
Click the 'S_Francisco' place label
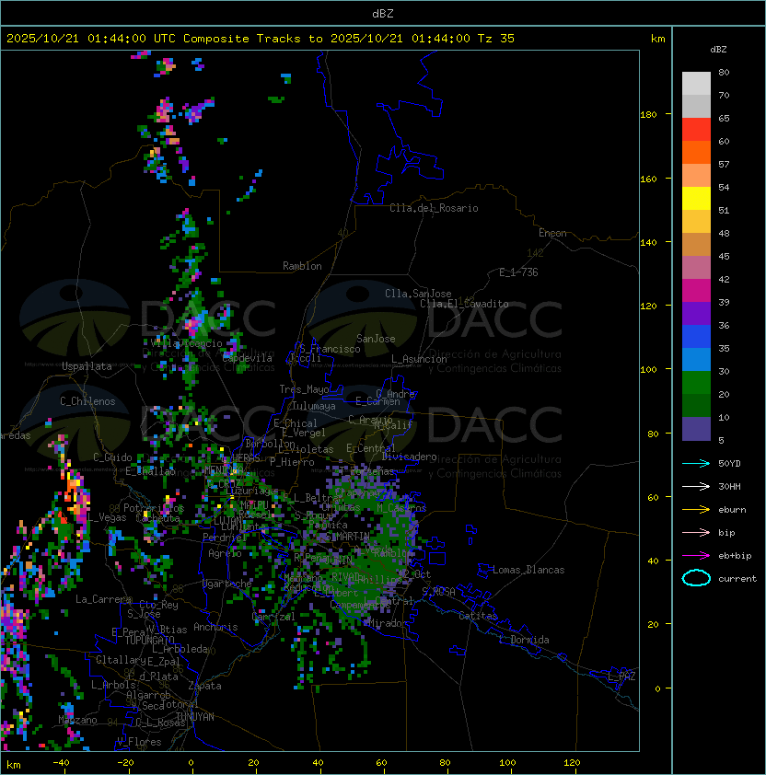[x=330, y=349]
